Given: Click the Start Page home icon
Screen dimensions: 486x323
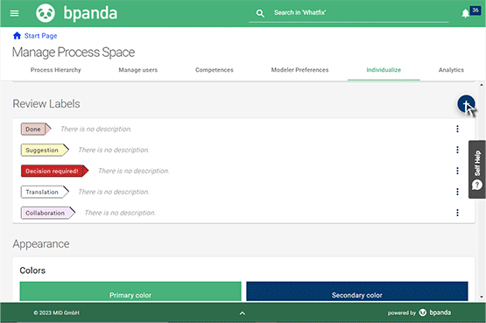Looking at the screenshot, I should click(17, 36).
